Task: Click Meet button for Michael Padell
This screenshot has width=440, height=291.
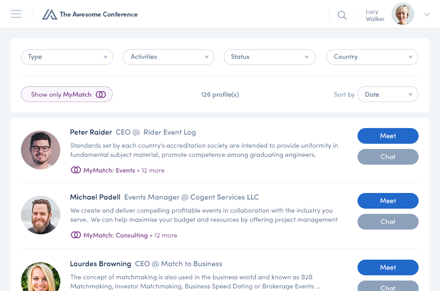Action: coord(388,201)
